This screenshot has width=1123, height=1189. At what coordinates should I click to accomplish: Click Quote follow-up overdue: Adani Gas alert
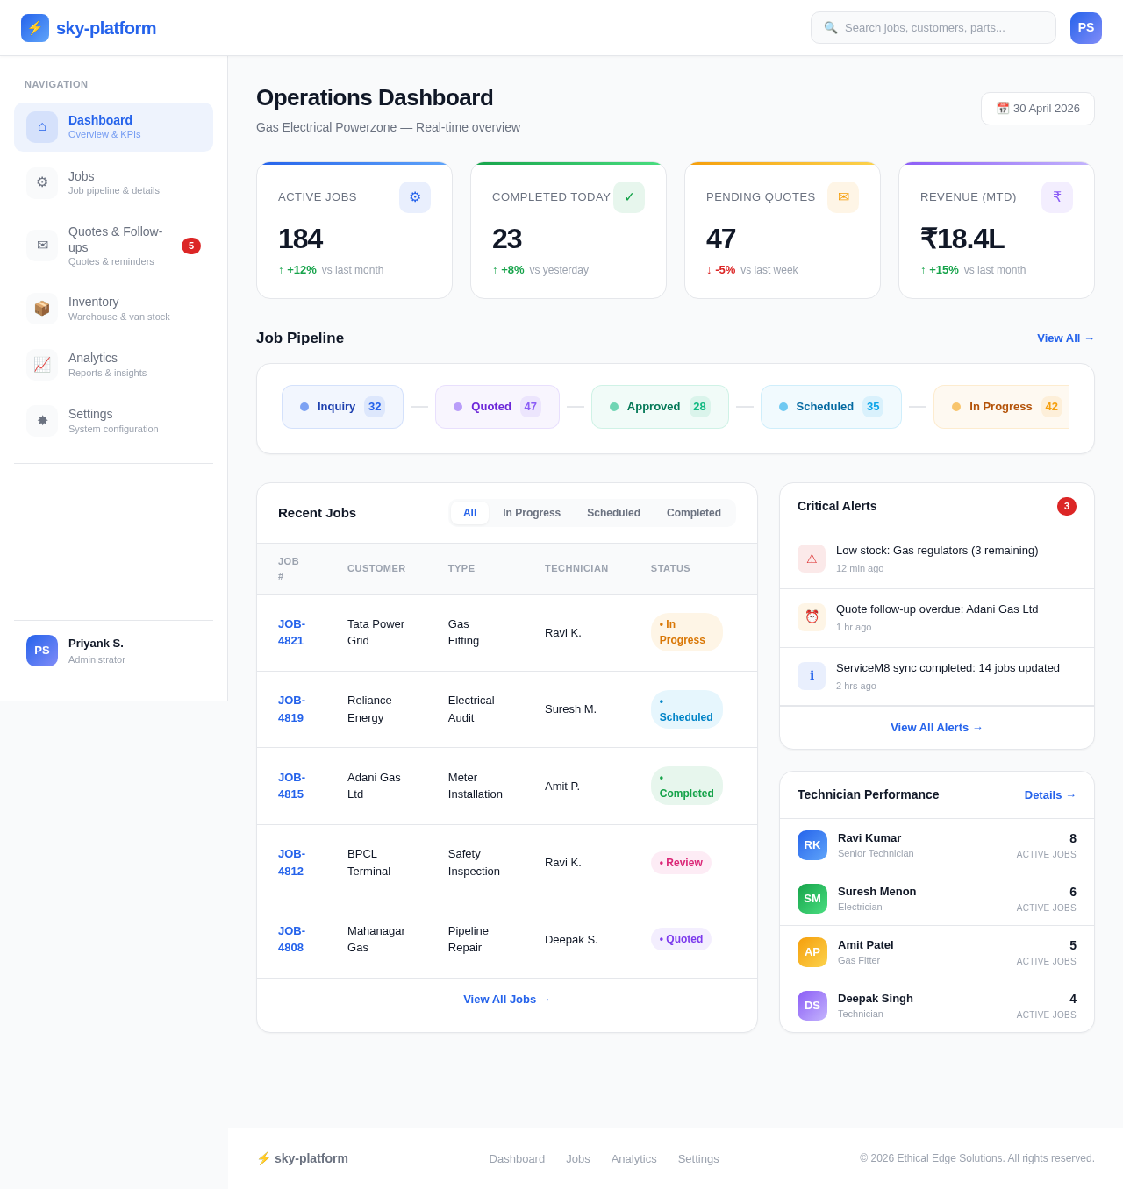click(x=937, y=609)
